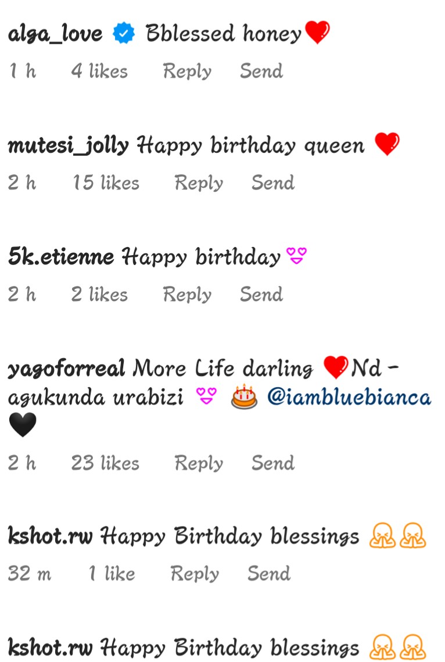Reply to mutesi_jolly's birthday queen comment
This screenshot has height=662, width=445.
coord(199,183)
